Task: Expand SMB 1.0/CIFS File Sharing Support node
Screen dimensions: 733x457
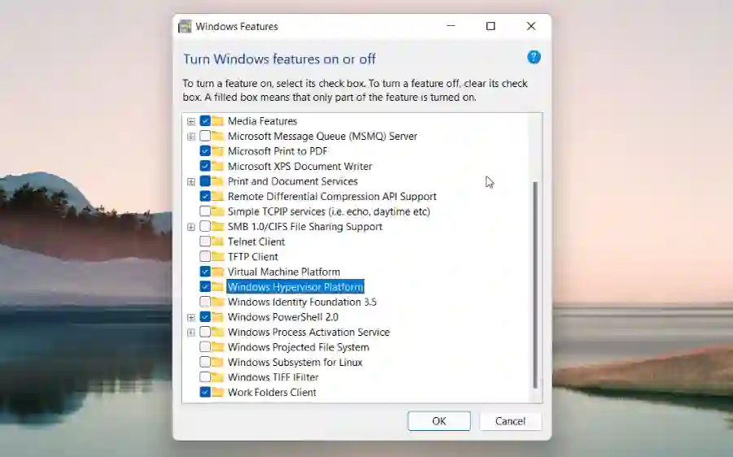Action: pyautogui.click(x=191, y=227)
